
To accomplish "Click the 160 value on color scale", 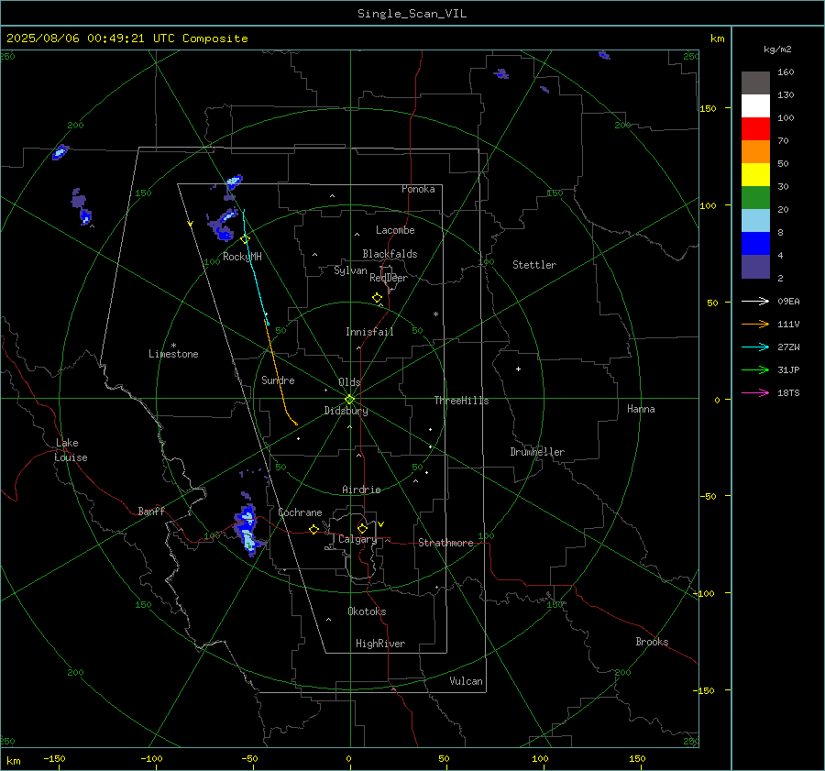I will [x=786, y=72].
